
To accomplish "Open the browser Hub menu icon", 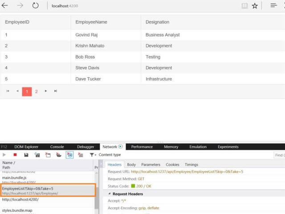I will (x=273, y=5).
